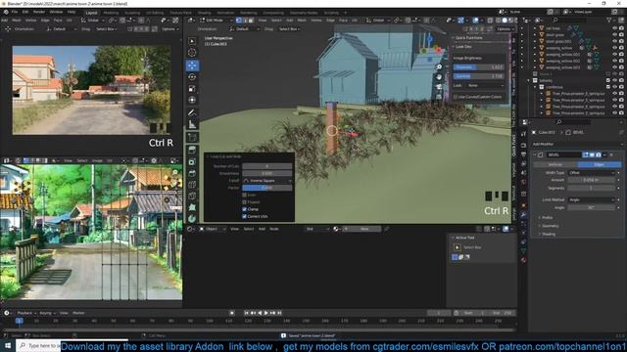Image resolution: width=627 pixels, height=352 pixels.
Task: Select the Add Cube tool
Action: click(192, 137)
